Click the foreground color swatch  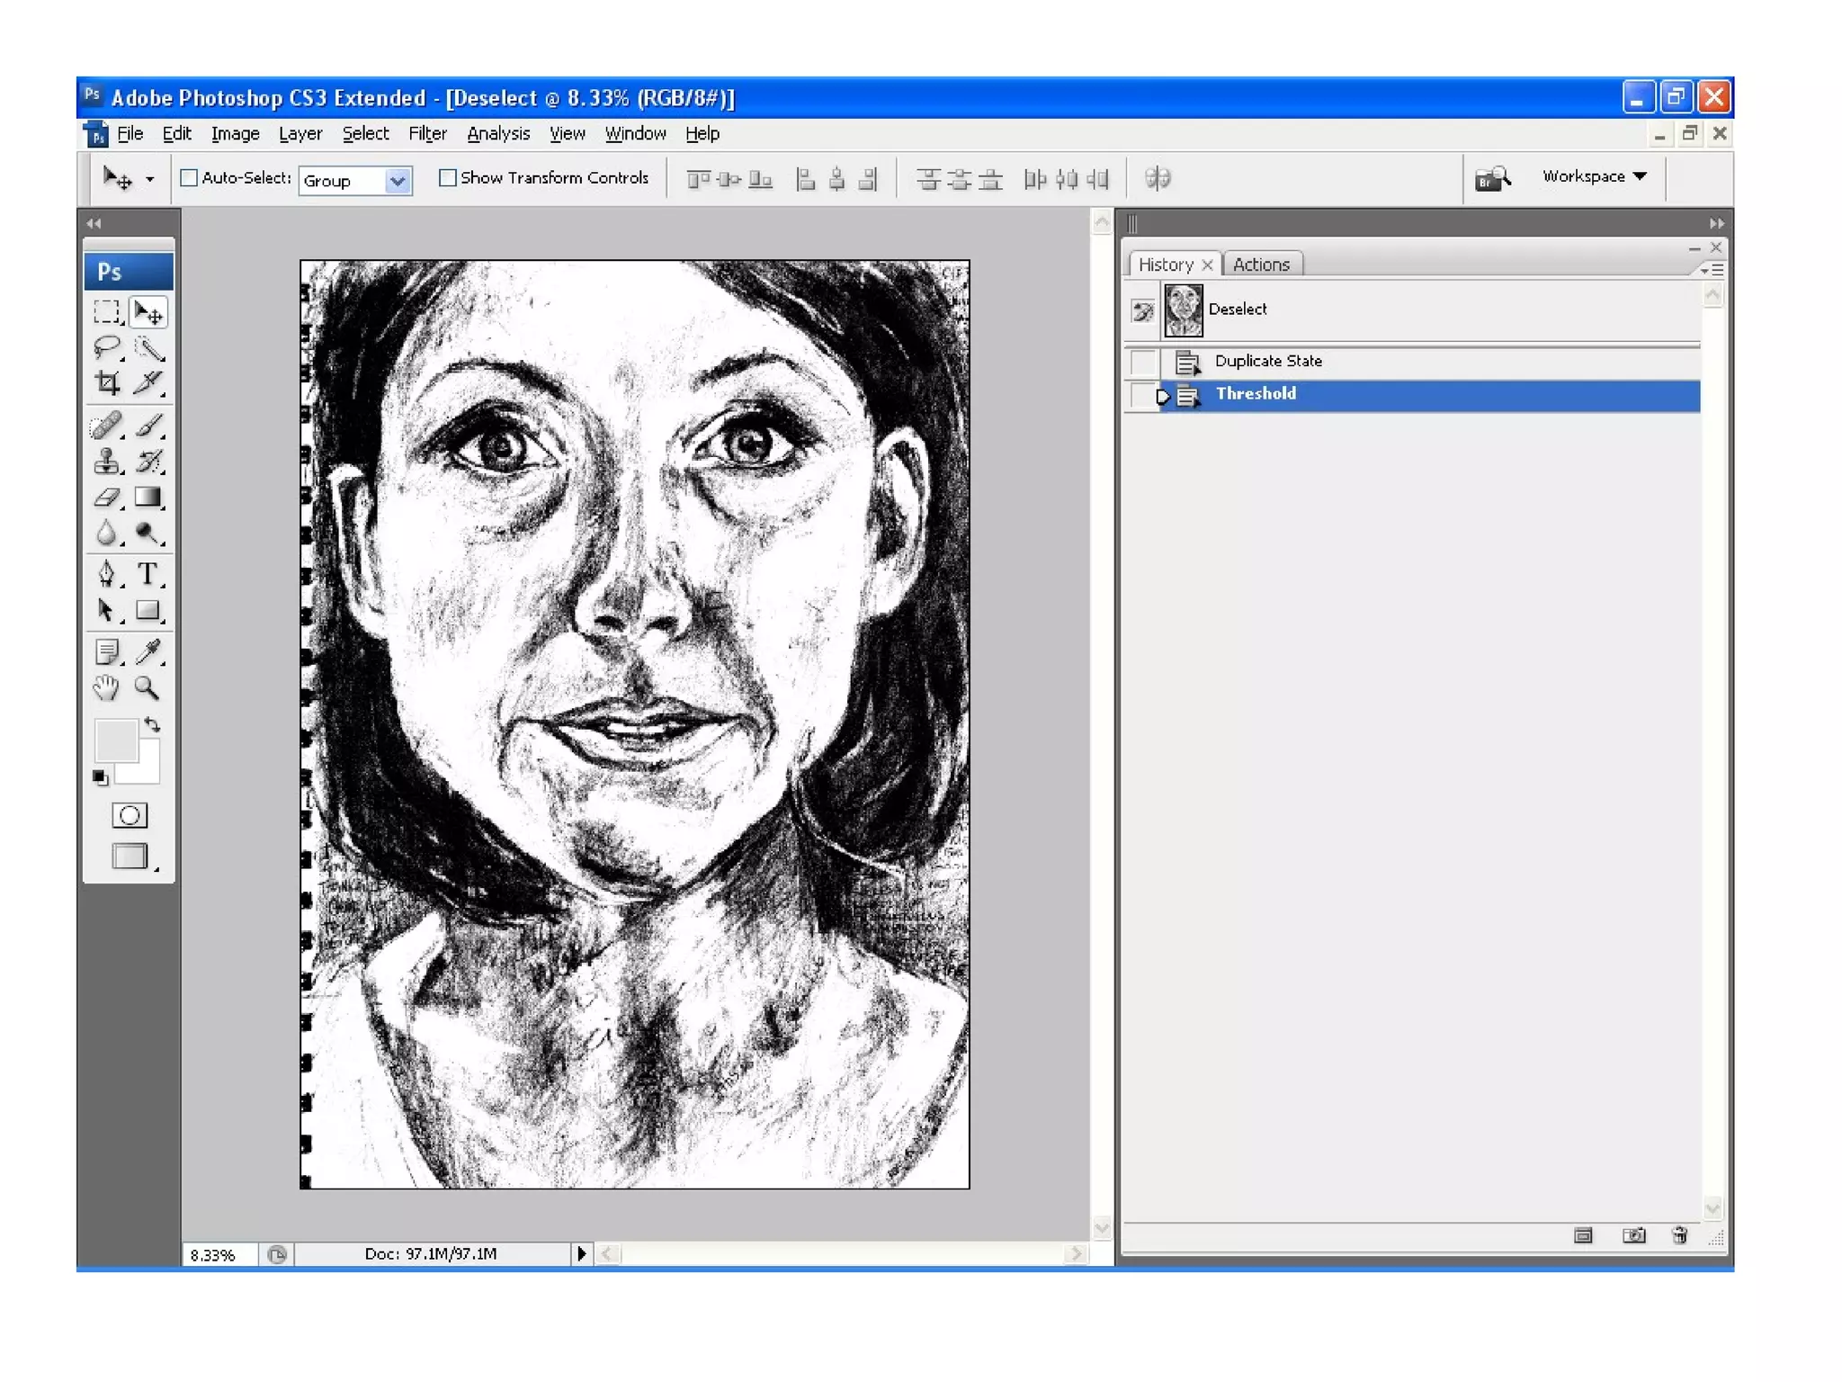pyautogui.click(x=116, y=740)
